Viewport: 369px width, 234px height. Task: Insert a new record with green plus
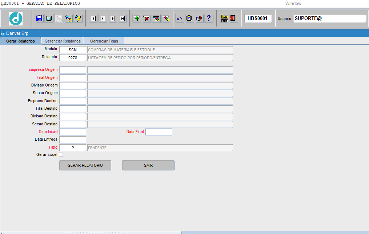(x=137, y=18)
